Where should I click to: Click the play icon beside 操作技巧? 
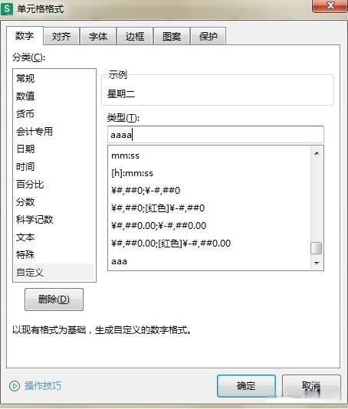[x=15, y=386]
